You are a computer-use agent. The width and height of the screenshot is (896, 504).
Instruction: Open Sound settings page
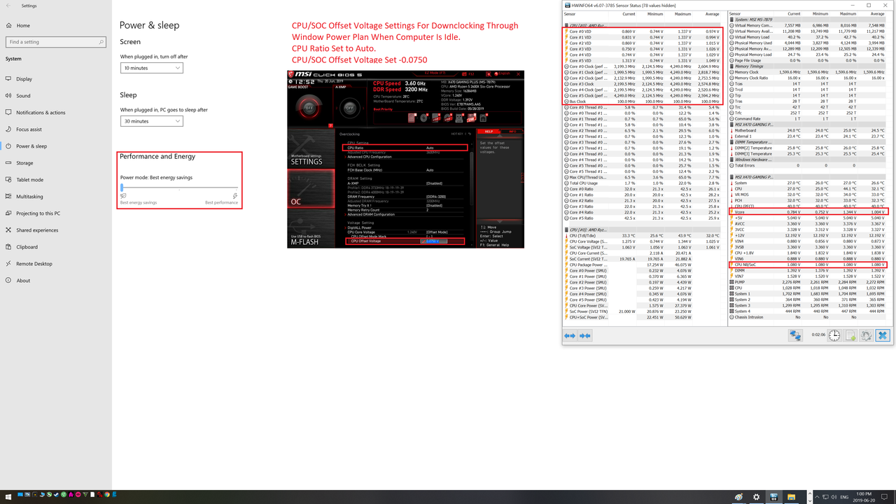point(23,96)
